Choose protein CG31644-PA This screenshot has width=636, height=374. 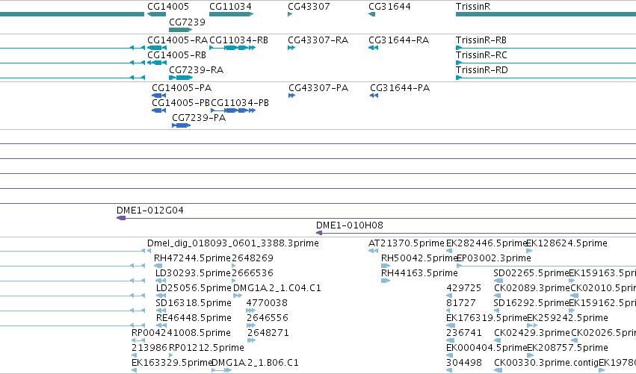(400, 88)
